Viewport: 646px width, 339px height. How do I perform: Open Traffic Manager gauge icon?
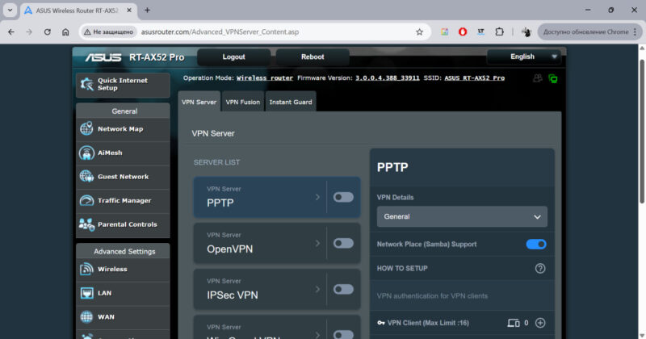86,201
